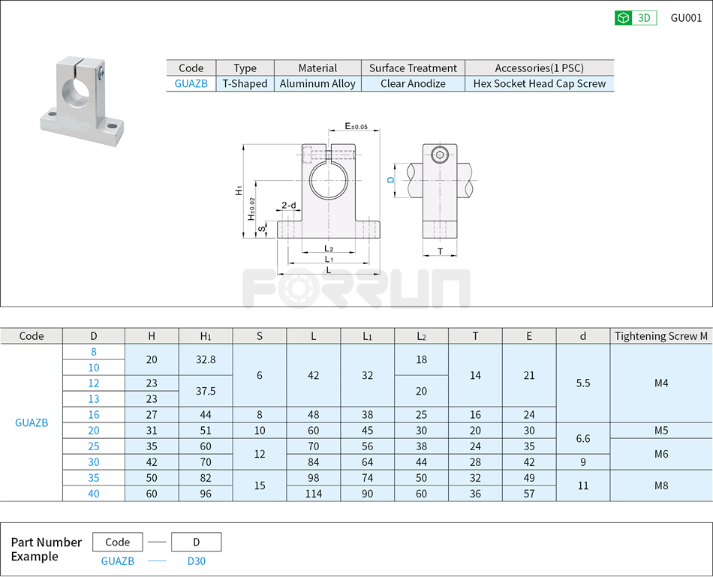The width and height of the screenshot is (713, 577).
Task: Click the T-Shaped type cell
Action: [x=245, y=84]
